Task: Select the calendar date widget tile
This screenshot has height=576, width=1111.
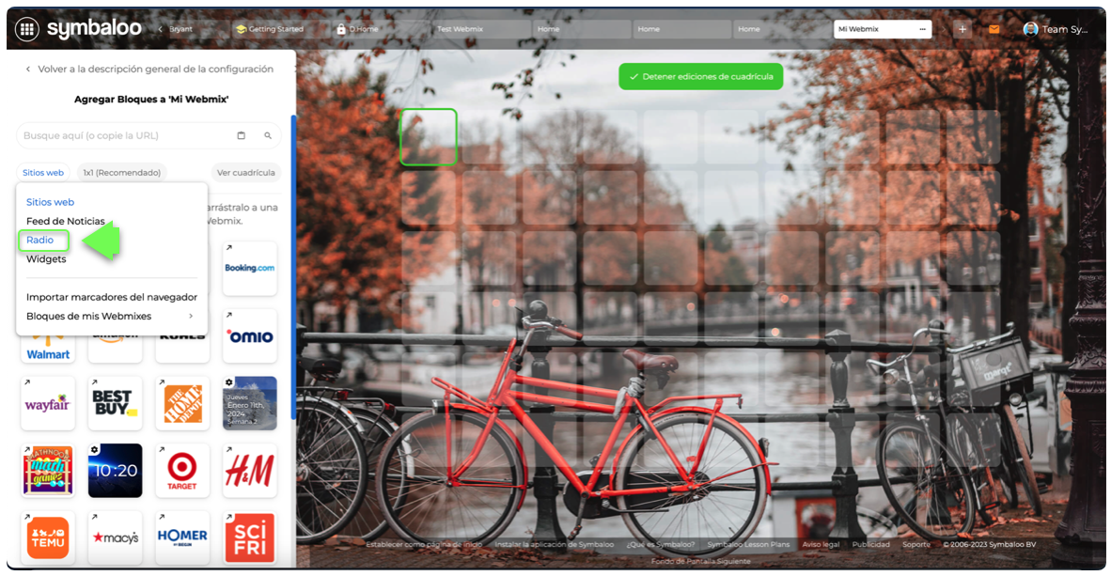Action: click(x=249, y=403)
